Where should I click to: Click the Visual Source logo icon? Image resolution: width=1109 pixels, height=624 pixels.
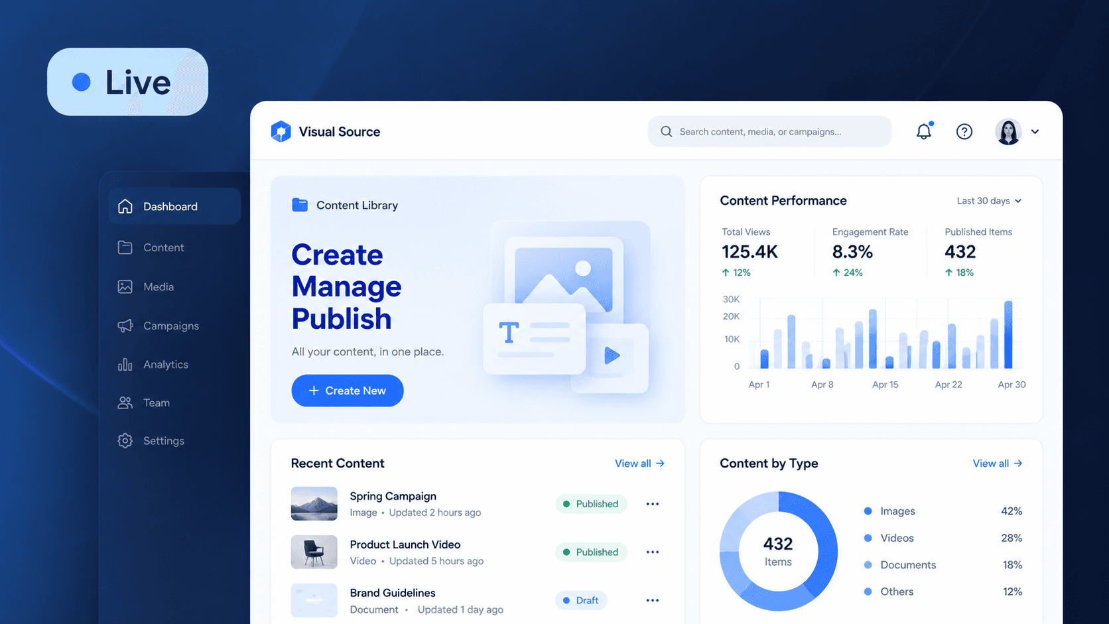pyautogui.click(x=281, y=131)
